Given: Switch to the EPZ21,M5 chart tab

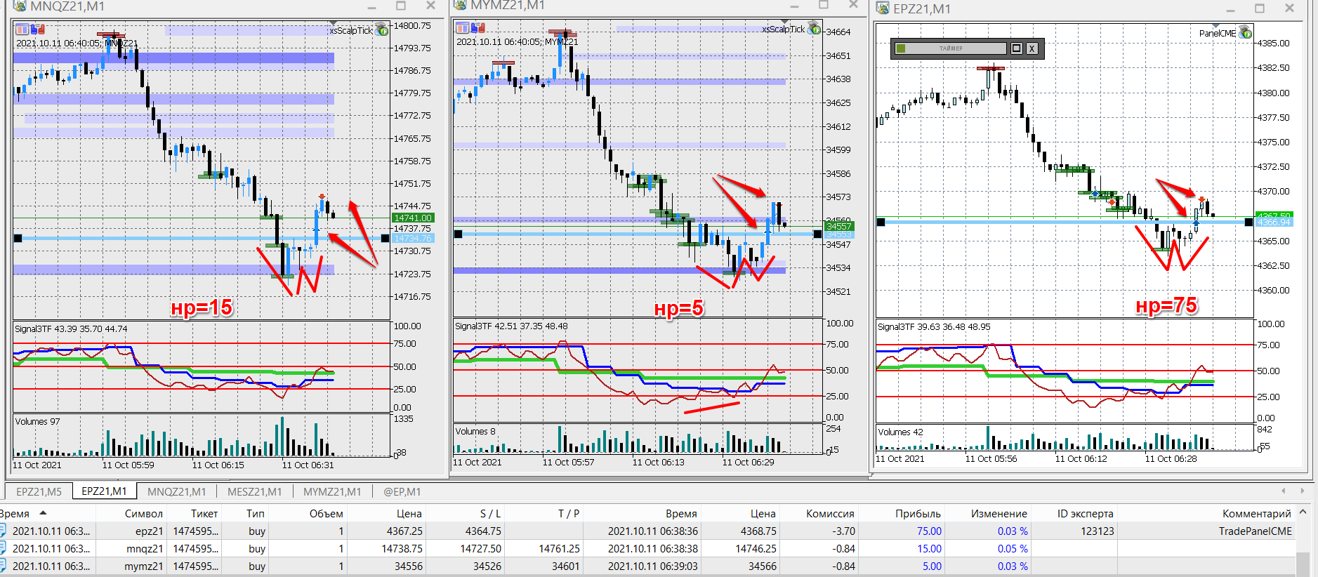Looking at the screenshot, I should (39, 491).
